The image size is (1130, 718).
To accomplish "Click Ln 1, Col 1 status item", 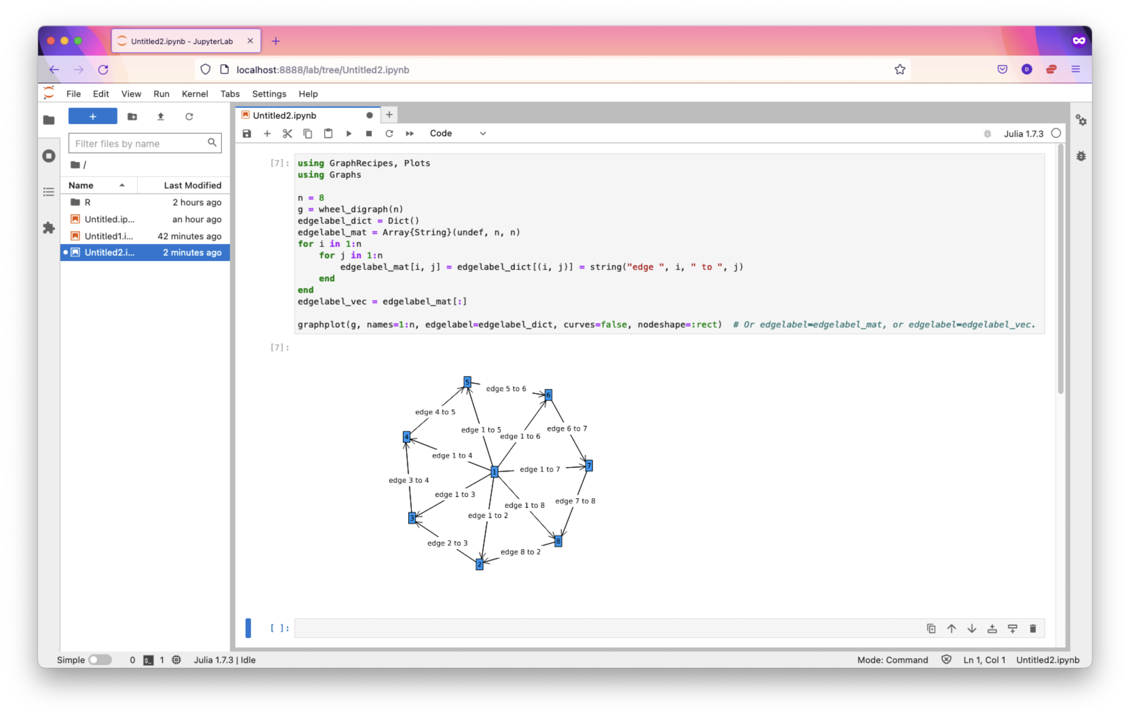I will (x=985, y=660).
